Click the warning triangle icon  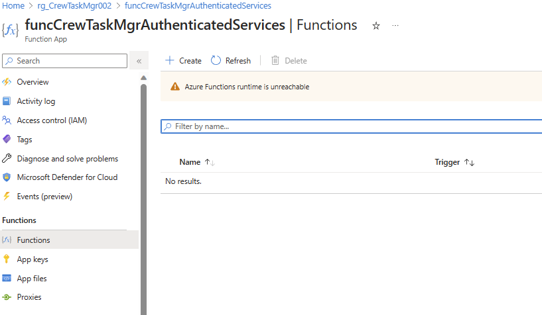click(175, 87)
